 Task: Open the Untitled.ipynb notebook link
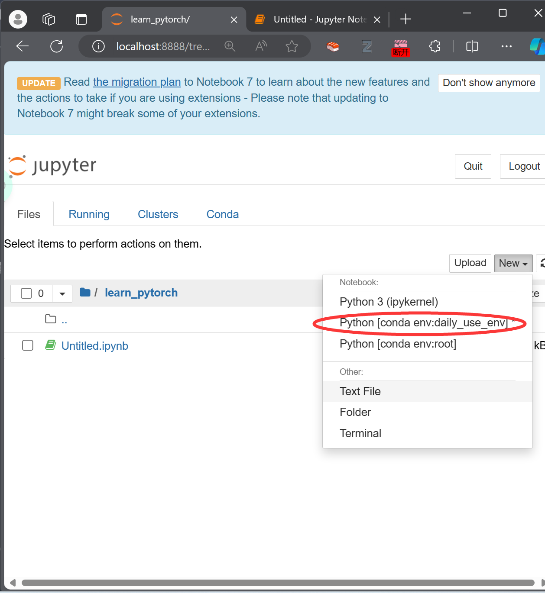[95, 346]
